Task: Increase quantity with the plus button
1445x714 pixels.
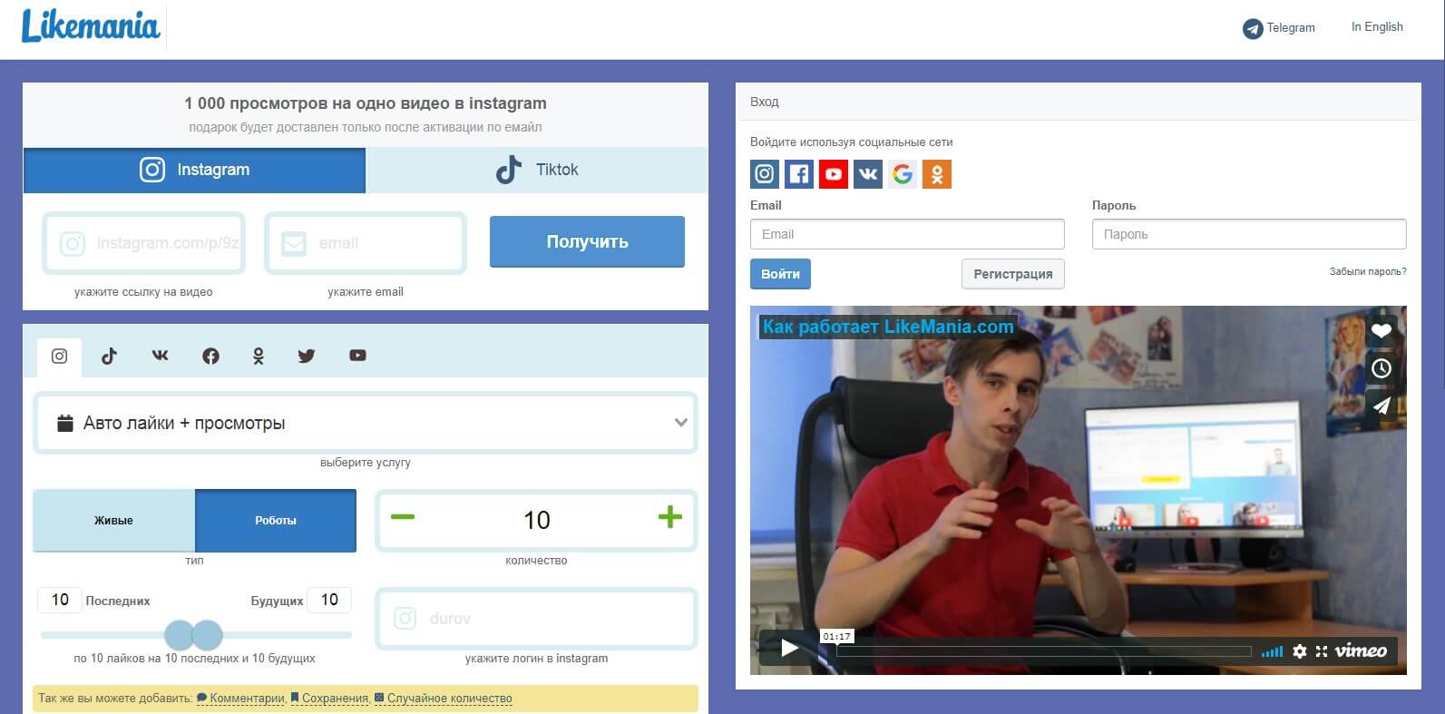Action: point(669,517)
